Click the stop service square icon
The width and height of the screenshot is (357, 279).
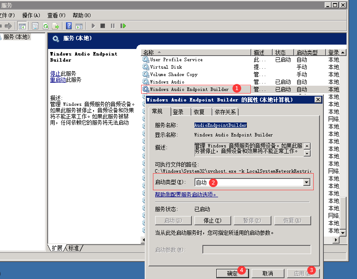click(x=103, y=26)
